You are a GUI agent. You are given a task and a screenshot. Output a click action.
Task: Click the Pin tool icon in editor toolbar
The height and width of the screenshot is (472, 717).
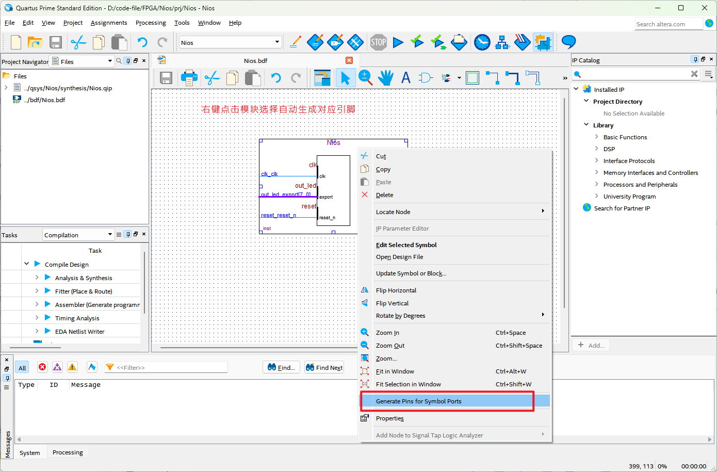tap(447, 78)
